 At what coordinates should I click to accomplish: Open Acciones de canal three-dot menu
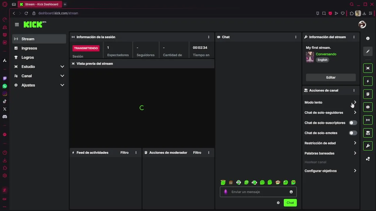tap(354, 91)
